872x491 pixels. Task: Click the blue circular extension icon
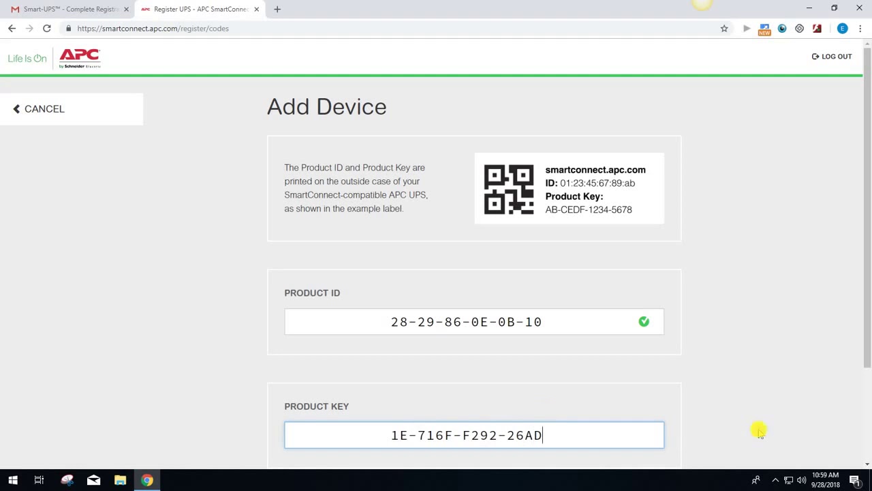pos(782,29)
